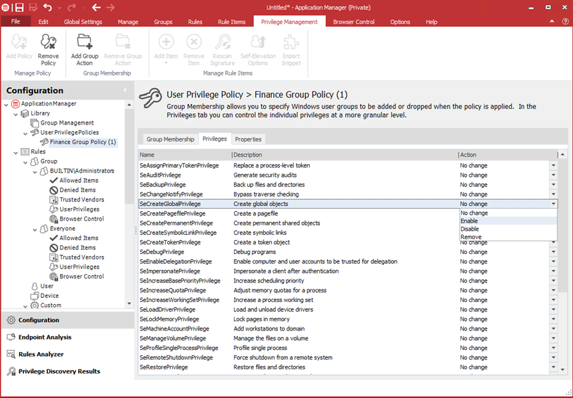Open Action dropdown for SeAuditPrivilege row
The width and height of the screenshot is (573, 398).
[x=553, y=175]
